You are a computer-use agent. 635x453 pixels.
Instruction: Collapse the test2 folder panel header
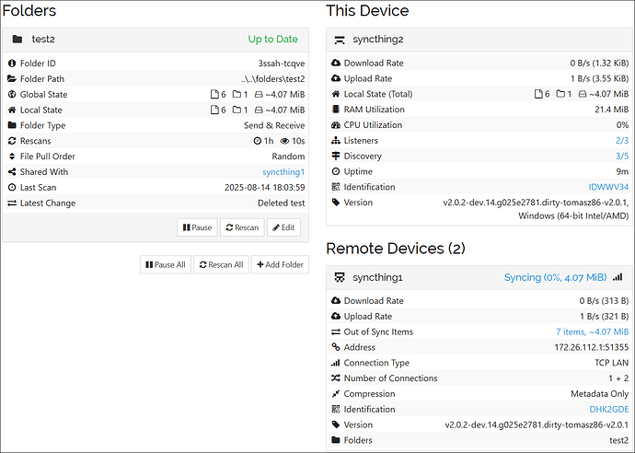pyautogui.click(x=156, y=40)
